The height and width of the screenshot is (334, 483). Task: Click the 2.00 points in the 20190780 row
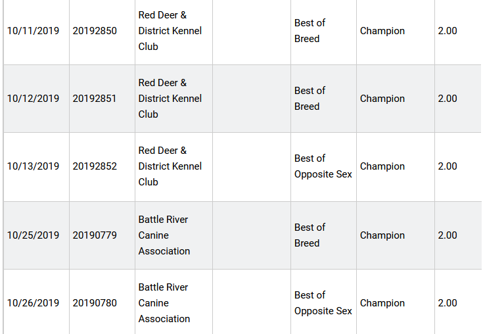[x=448, y=303]
